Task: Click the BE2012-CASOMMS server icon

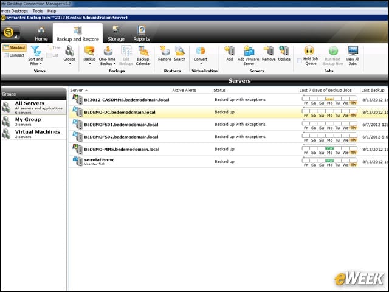Action: [x=77, y=100]
